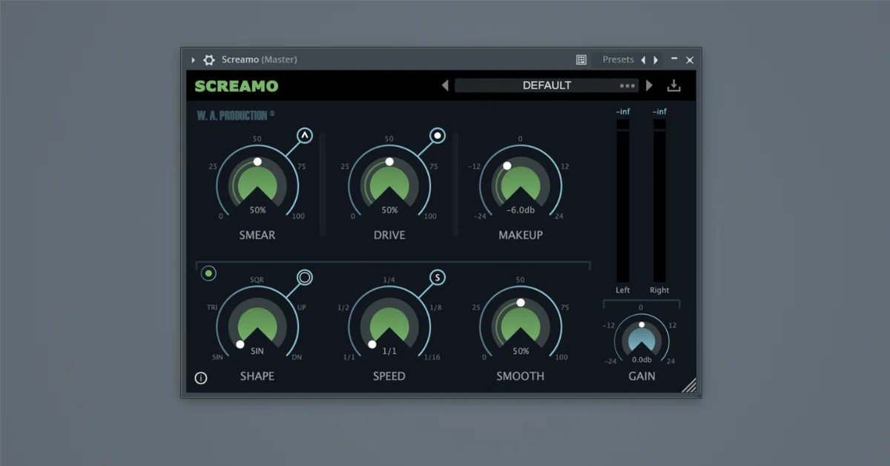Screen dimensions: 890x466
Task: Click the 1/16 speed marking
Action: (x=432, y=358)
